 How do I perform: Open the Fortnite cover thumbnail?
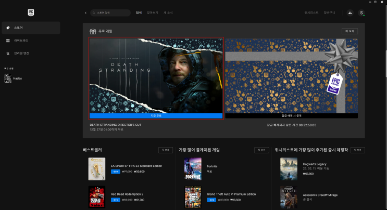pos(193,169)
